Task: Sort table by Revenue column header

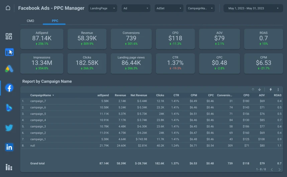Action: pyautogui.click(x=120, y=95)
